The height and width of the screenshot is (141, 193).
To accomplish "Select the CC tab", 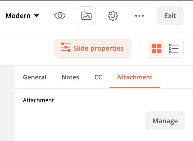I will tap(98, 77).
